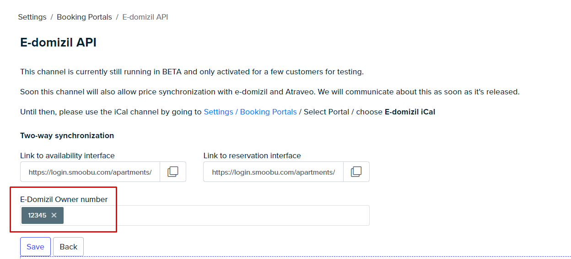571x259 pixels.
Task: Copy the reservation interface link
Action: tap(356, 172)
